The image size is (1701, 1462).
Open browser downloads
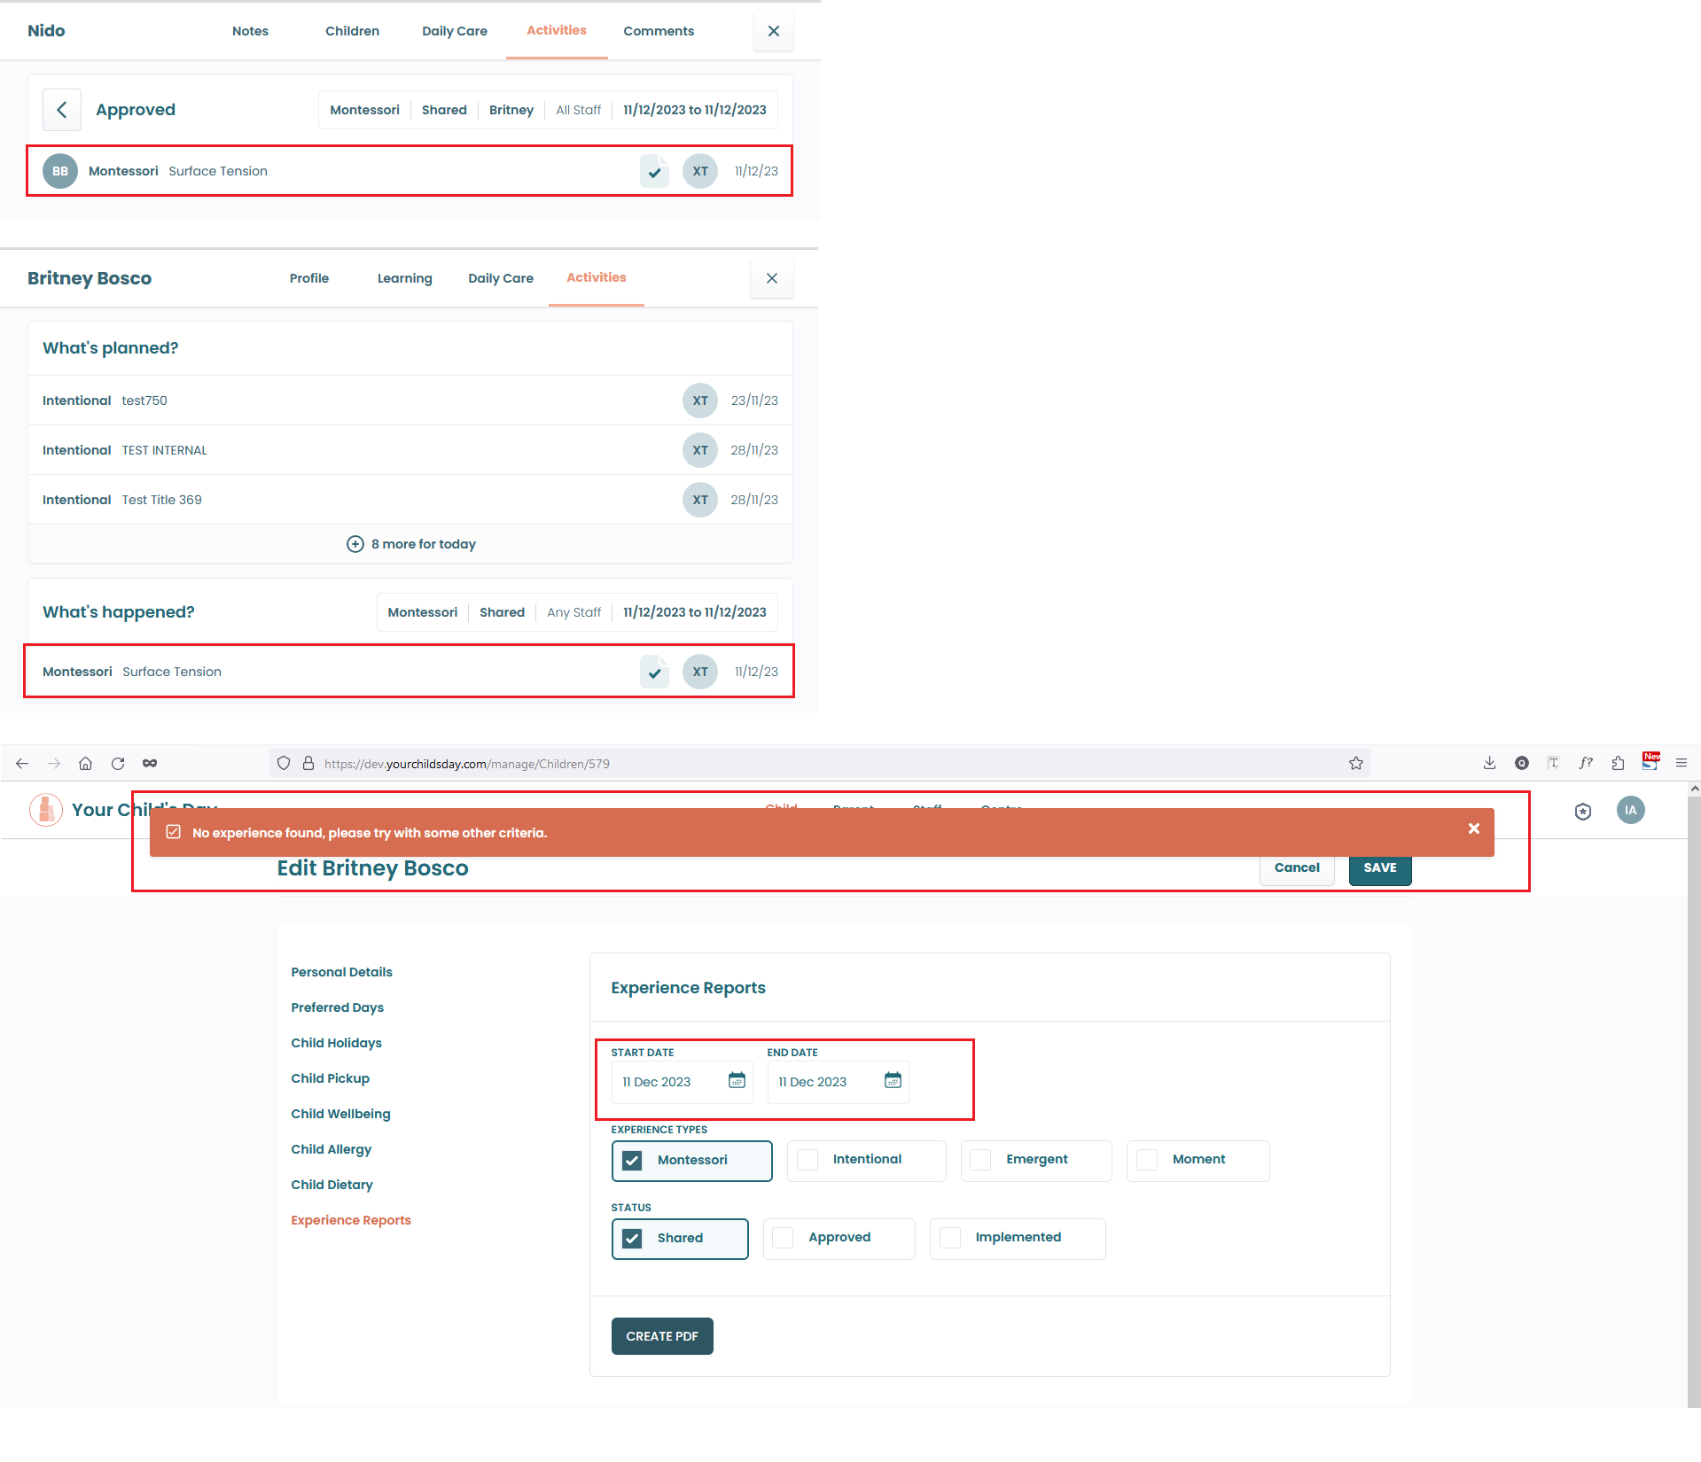point(1489,763)
